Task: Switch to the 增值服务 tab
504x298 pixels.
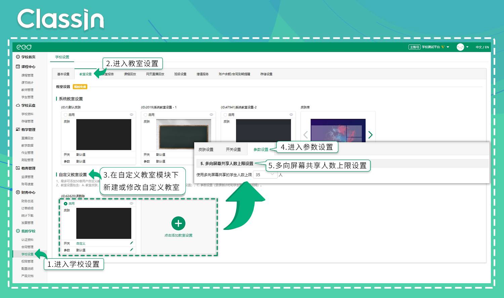Action: (202, 74)
